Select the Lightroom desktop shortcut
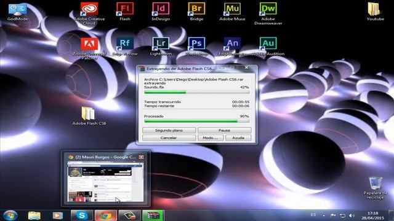The image size is (394, 221). click(161, 47)
